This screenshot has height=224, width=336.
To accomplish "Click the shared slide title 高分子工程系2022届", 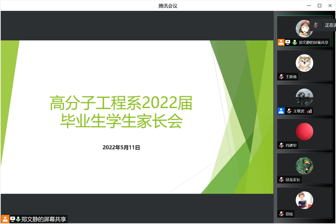I will [x=121, y=103].
